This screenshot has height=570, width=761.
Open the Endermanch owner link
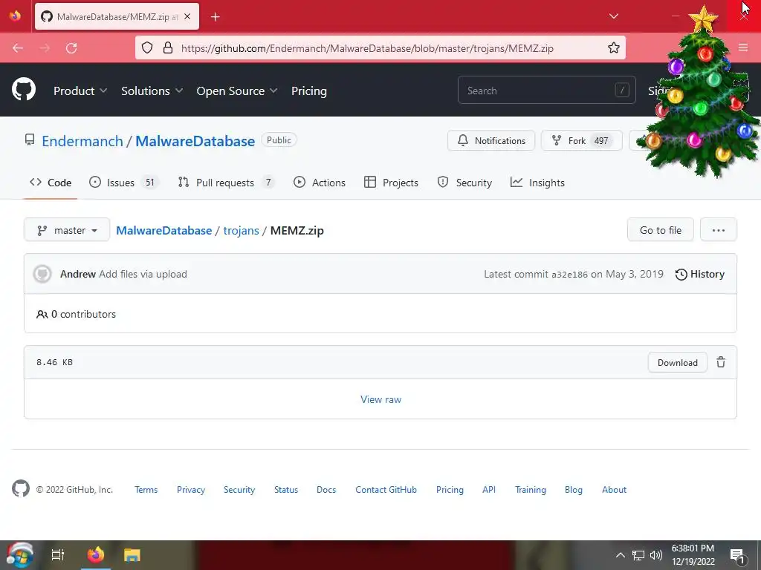coord(82,141)
